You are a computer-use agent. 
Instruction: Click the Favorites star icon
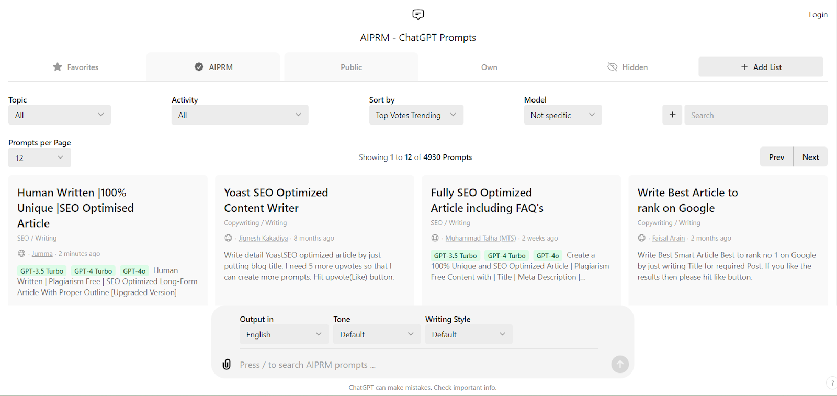58,67
